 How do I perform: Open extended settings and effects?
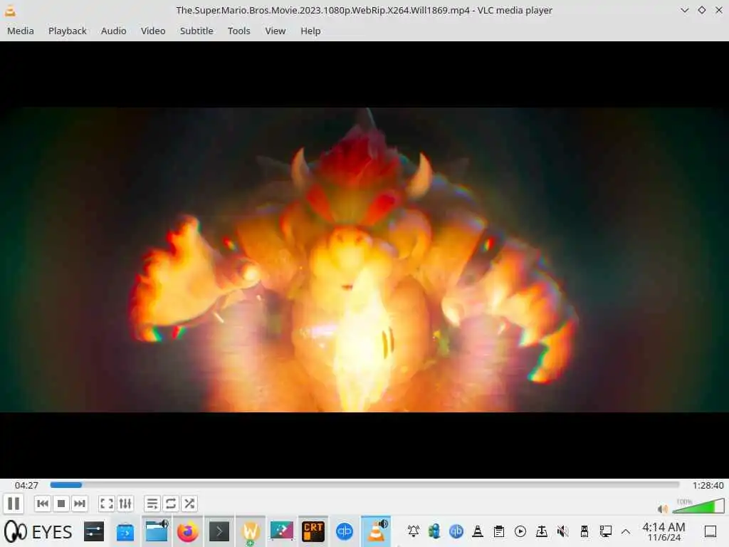click(125, 504)
